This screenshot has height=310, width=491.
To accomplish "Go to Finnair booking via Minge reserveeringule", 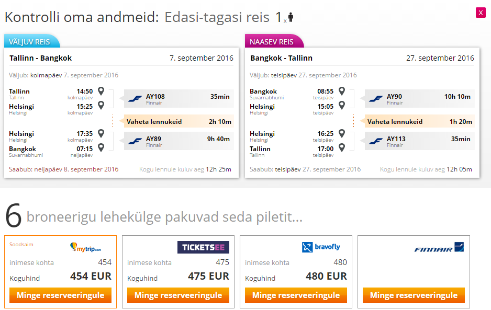I will pyautogui.click(x=414, y=295).
